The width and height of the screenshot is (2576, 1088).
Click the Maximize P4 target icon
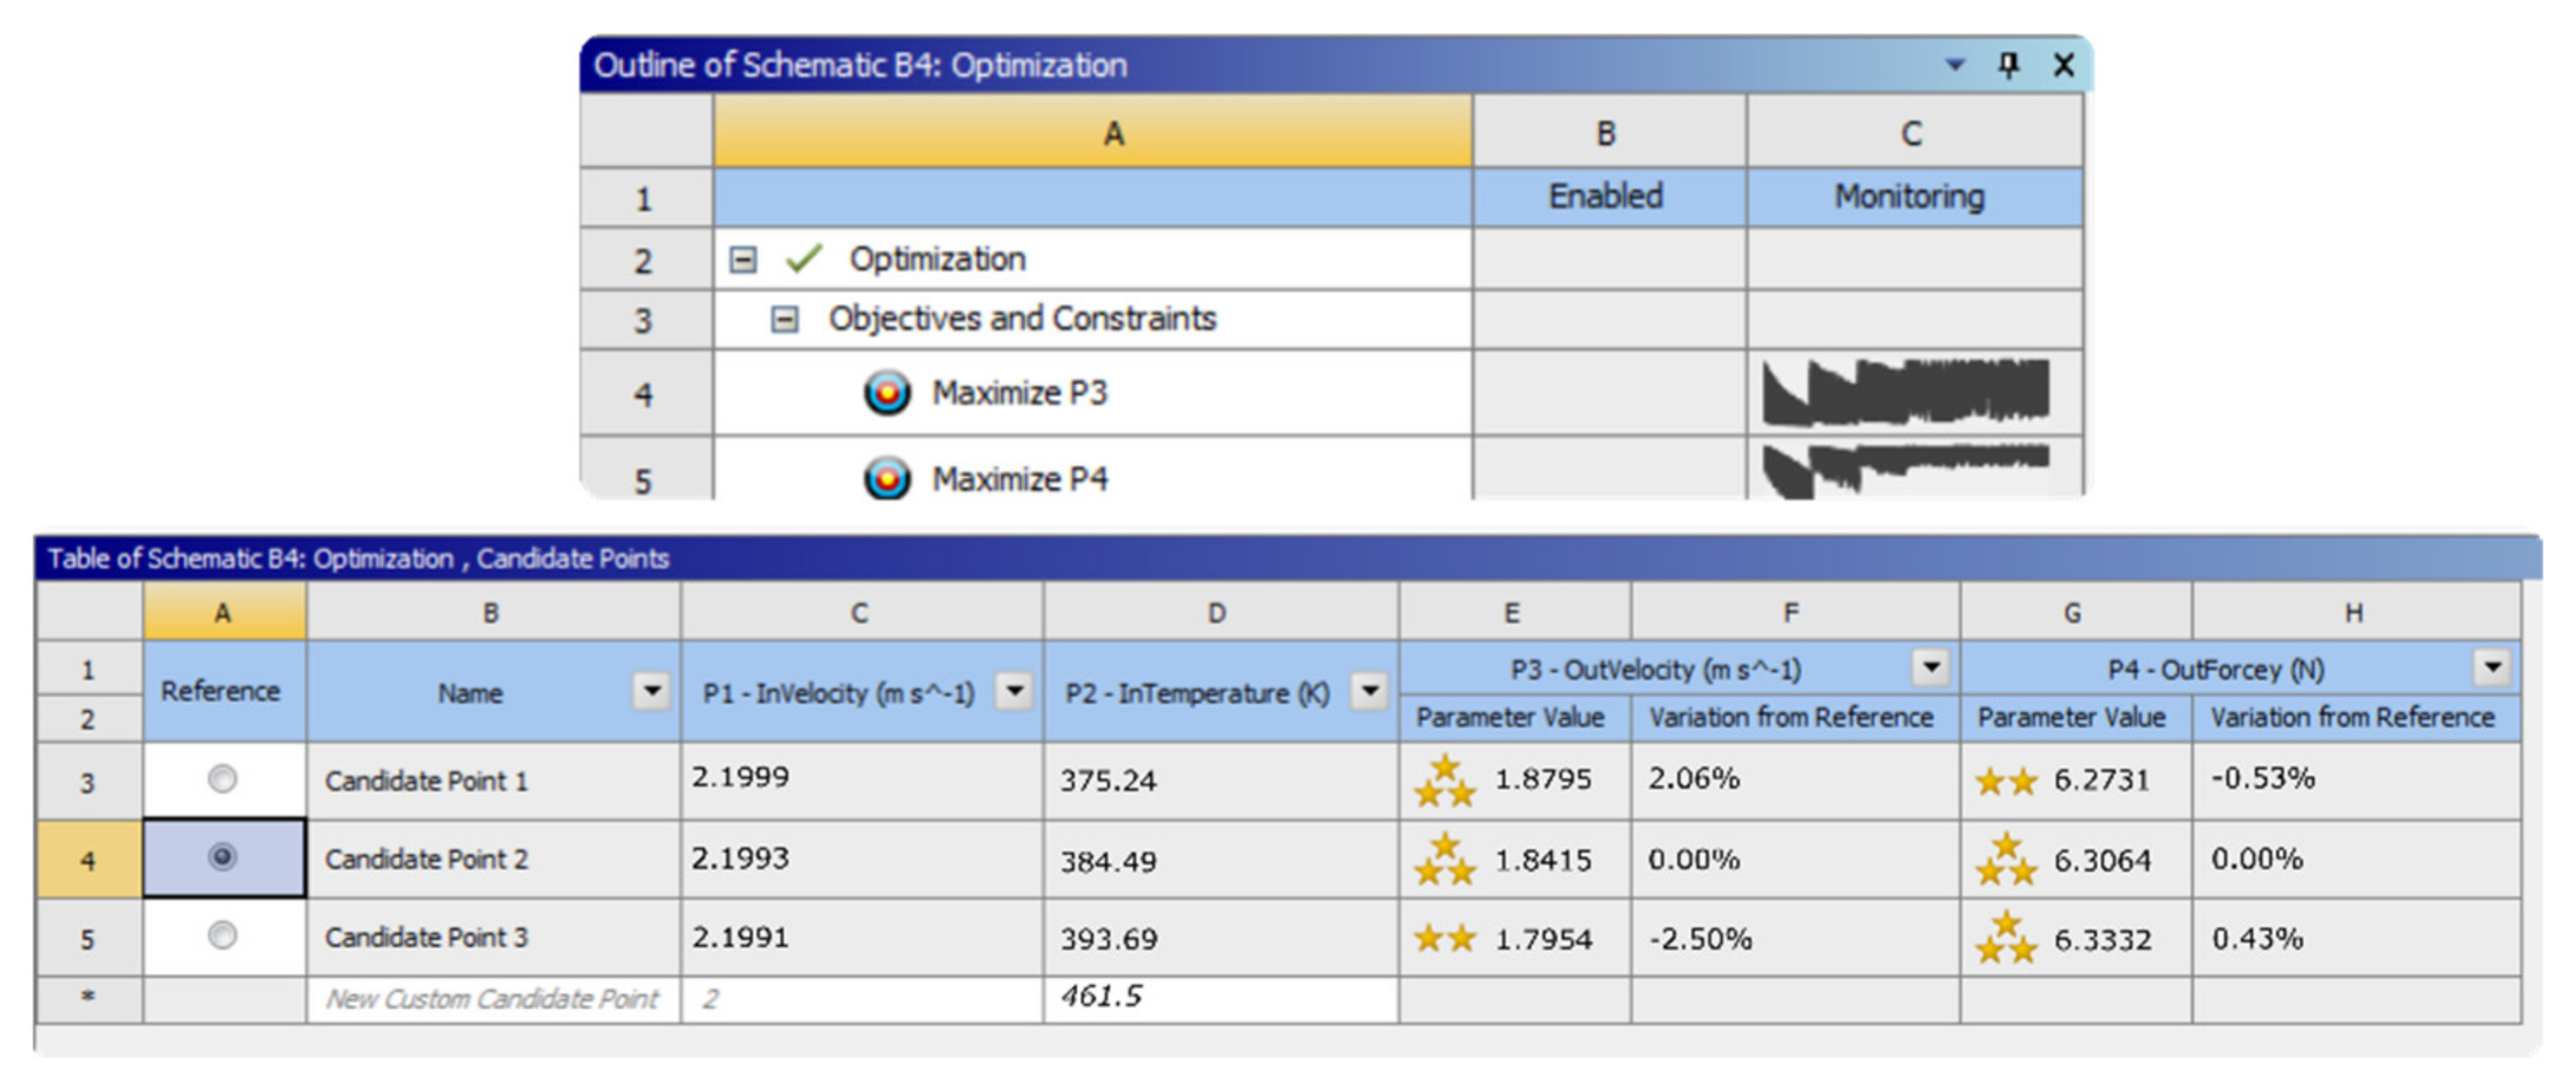click(886, 478)
